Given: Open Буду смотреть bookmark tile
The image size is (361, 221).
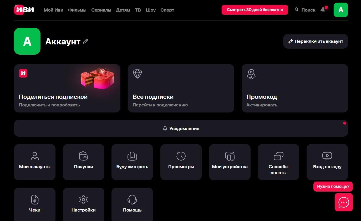Looking at the screenshot, I should [132, 162].
